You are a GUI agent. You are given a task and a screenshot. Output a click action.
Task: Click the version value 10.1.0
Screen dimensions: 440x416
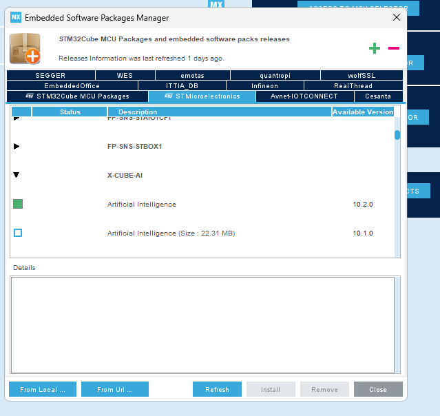click(363, 233)
